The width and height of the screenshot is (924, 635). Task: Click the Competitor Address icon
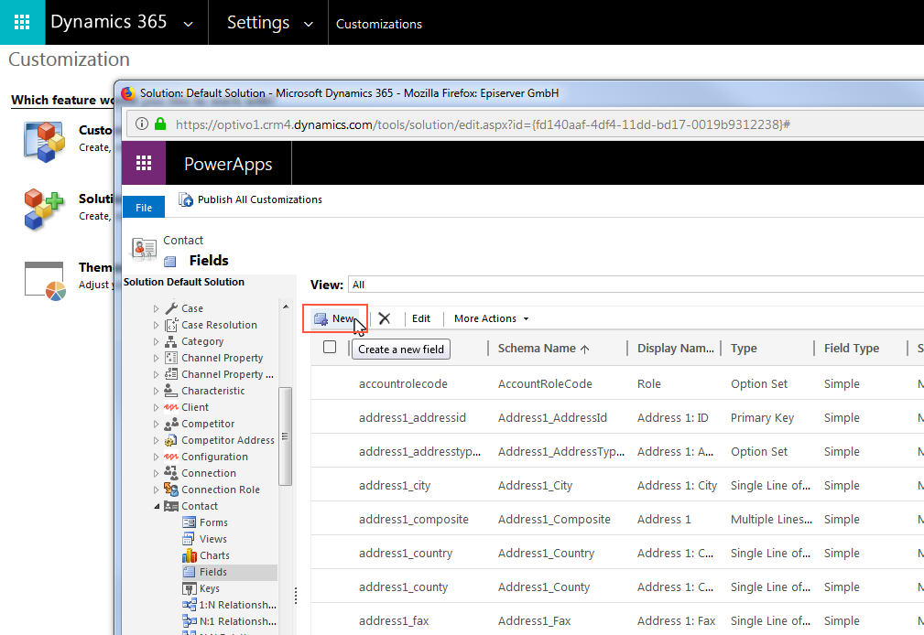(171, 440)
